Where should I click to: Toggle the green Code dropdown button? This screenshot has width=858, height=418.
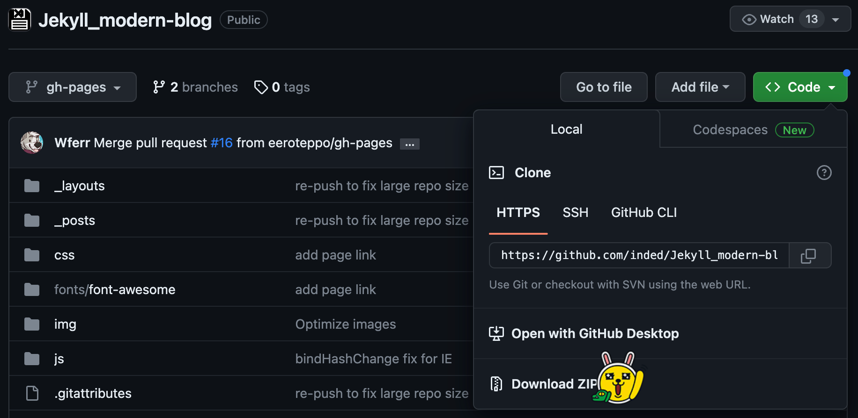coord(800,87)
